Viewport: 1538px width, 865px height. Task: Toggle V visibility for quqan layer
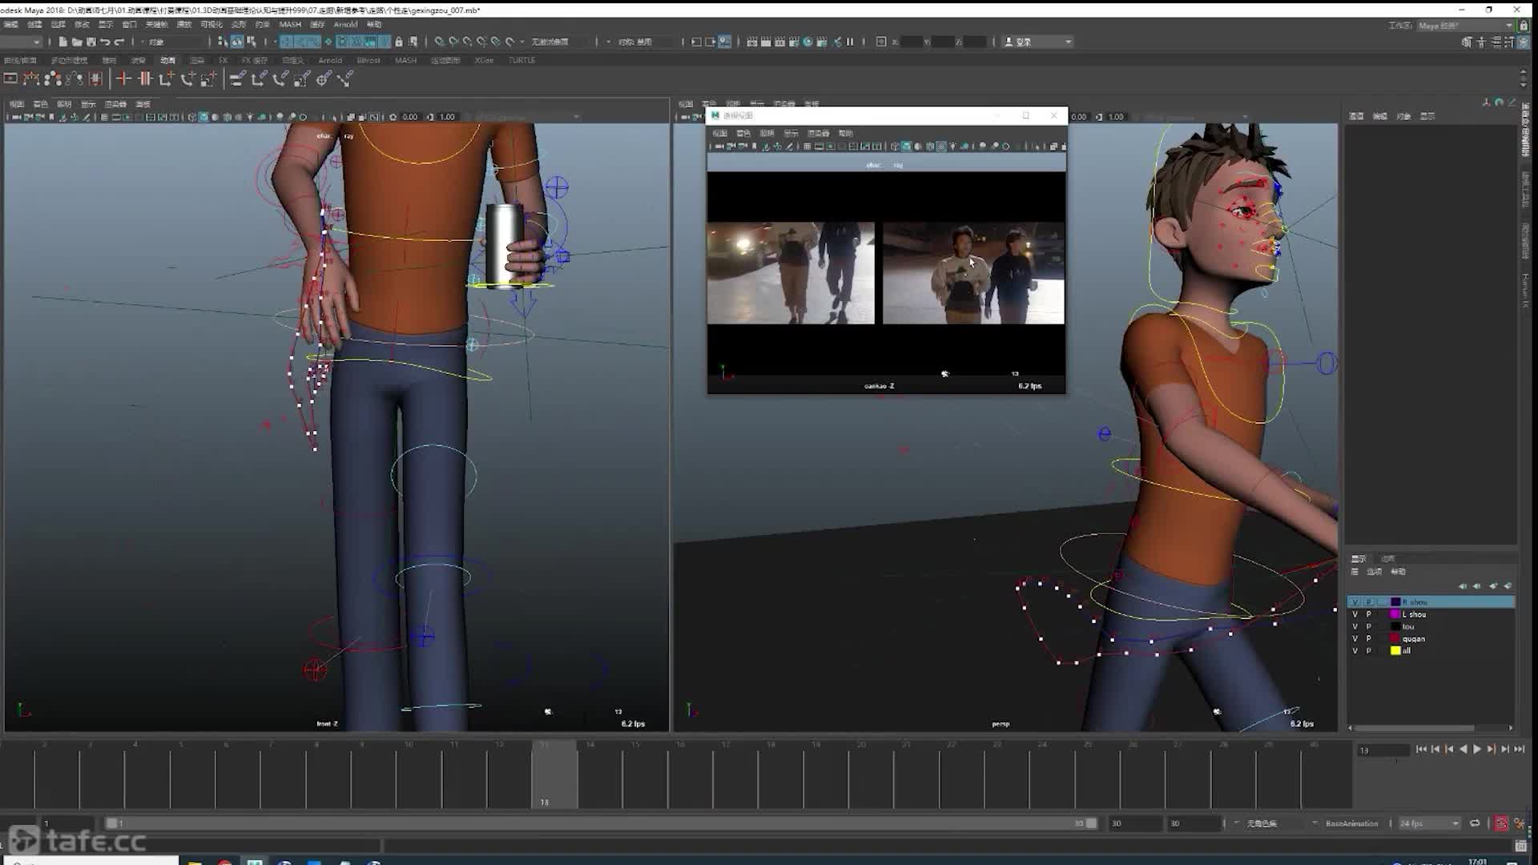point(1355,638)
